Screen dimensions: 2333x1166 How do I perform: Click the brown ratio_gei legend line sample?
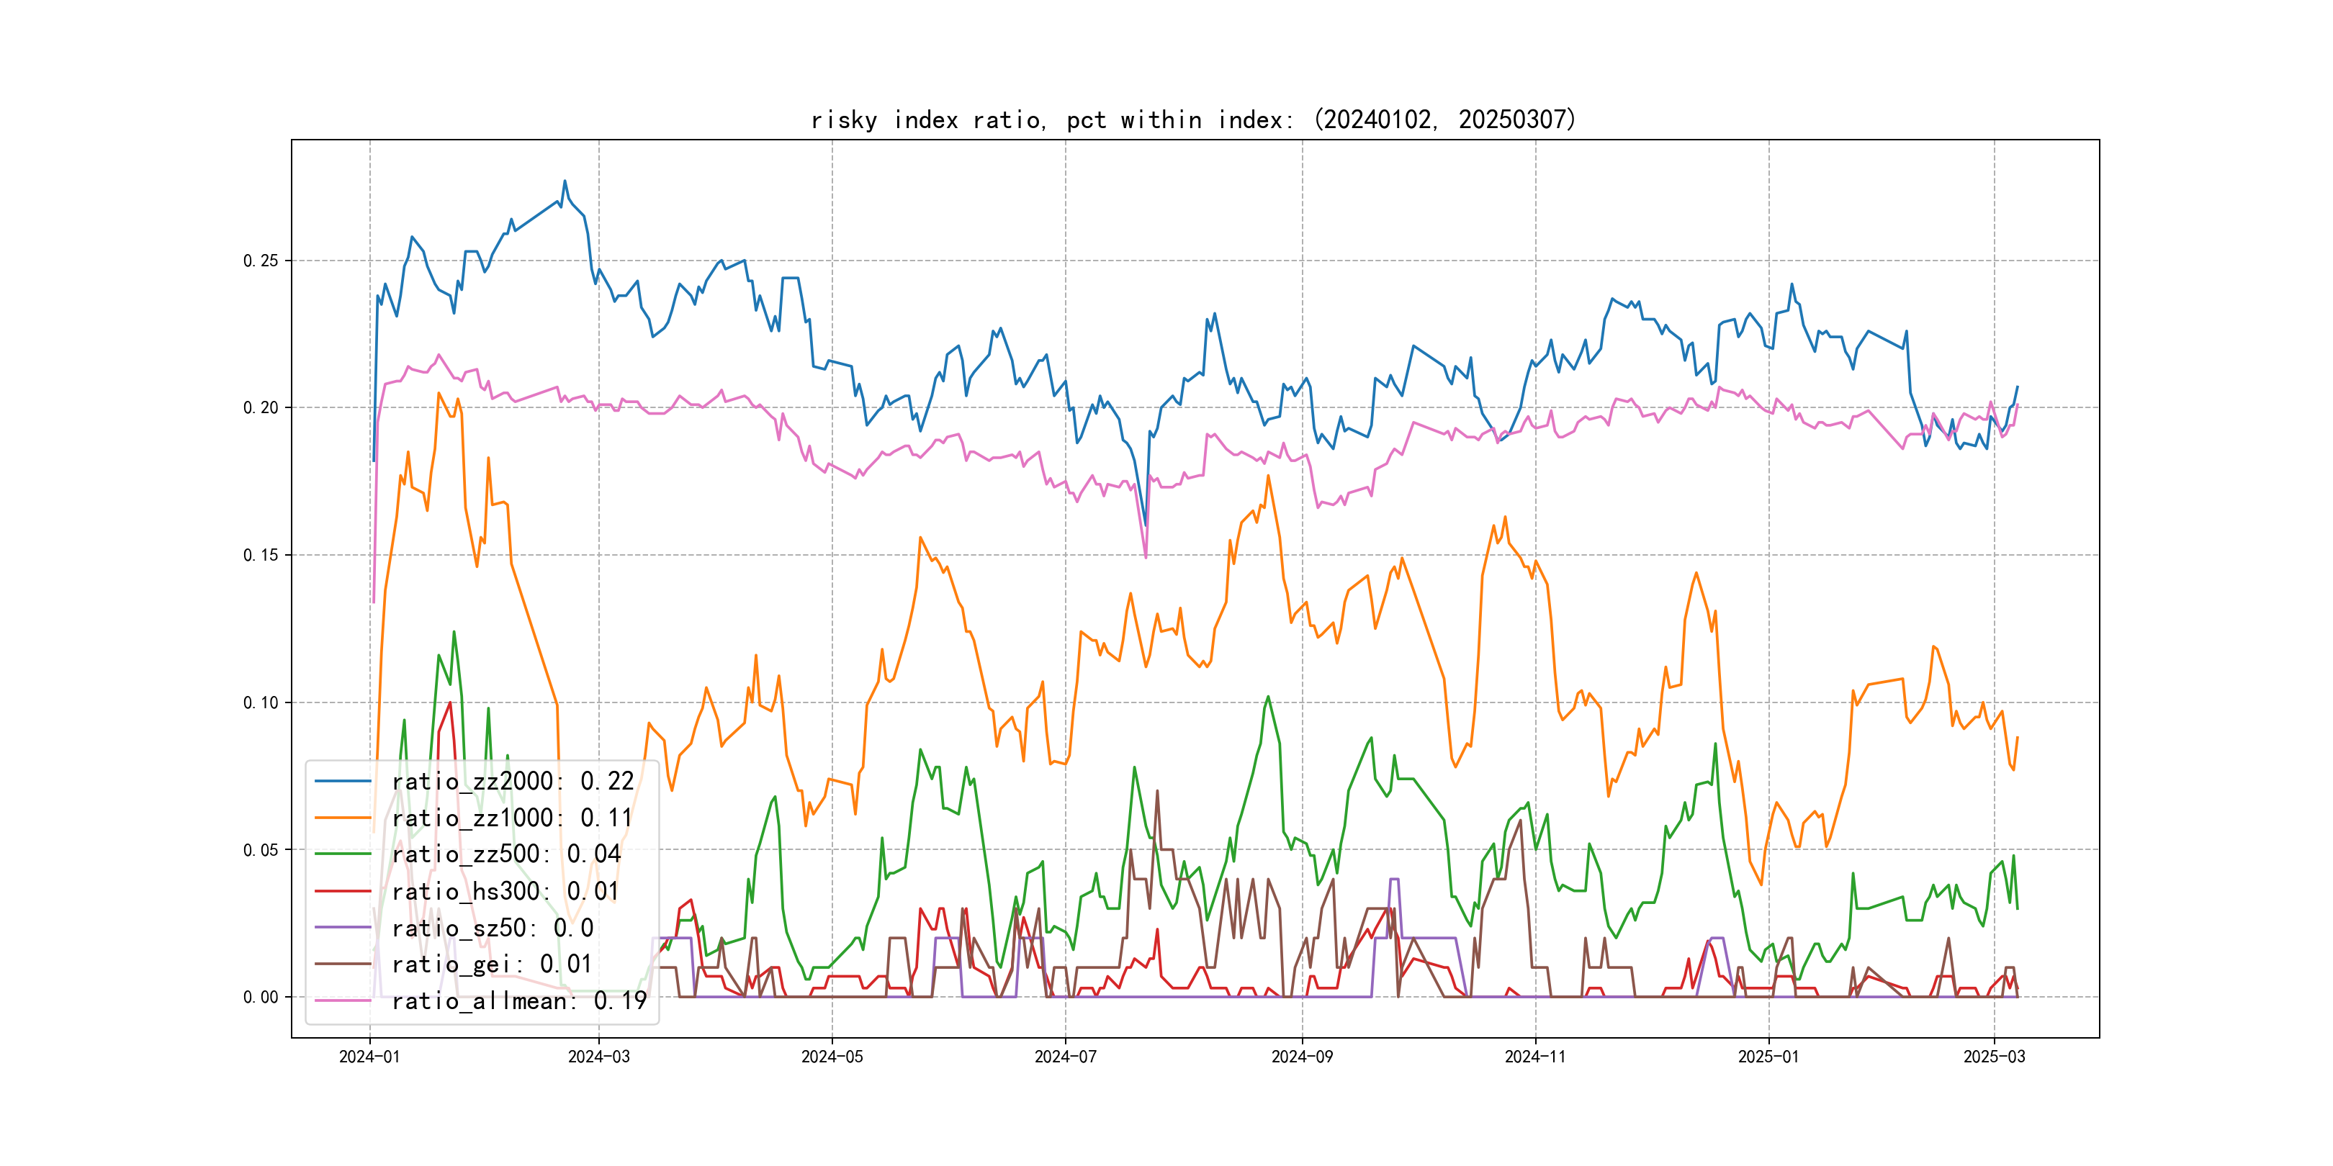342,964
